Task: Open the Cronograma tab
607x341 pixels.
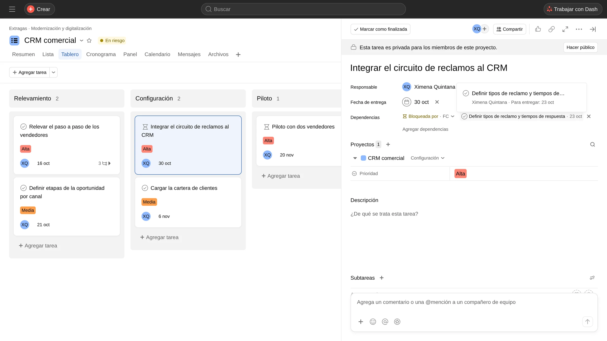Action: [x=101, y=54]
